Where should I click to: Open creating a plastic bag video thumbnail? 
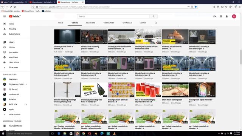coord(94,90)
